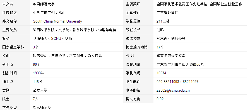The width and height of the screenshot is (250, 110).
Task: Click the 华南师范大学校歌 school song link
Action: coord(171,56)
